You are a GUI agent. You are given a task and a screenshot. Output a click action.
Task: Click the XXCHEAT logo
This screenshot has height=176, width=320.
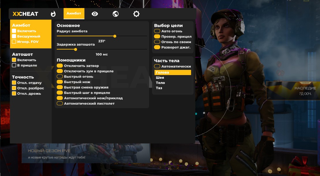pyautogui.click(x=25, y=14)
